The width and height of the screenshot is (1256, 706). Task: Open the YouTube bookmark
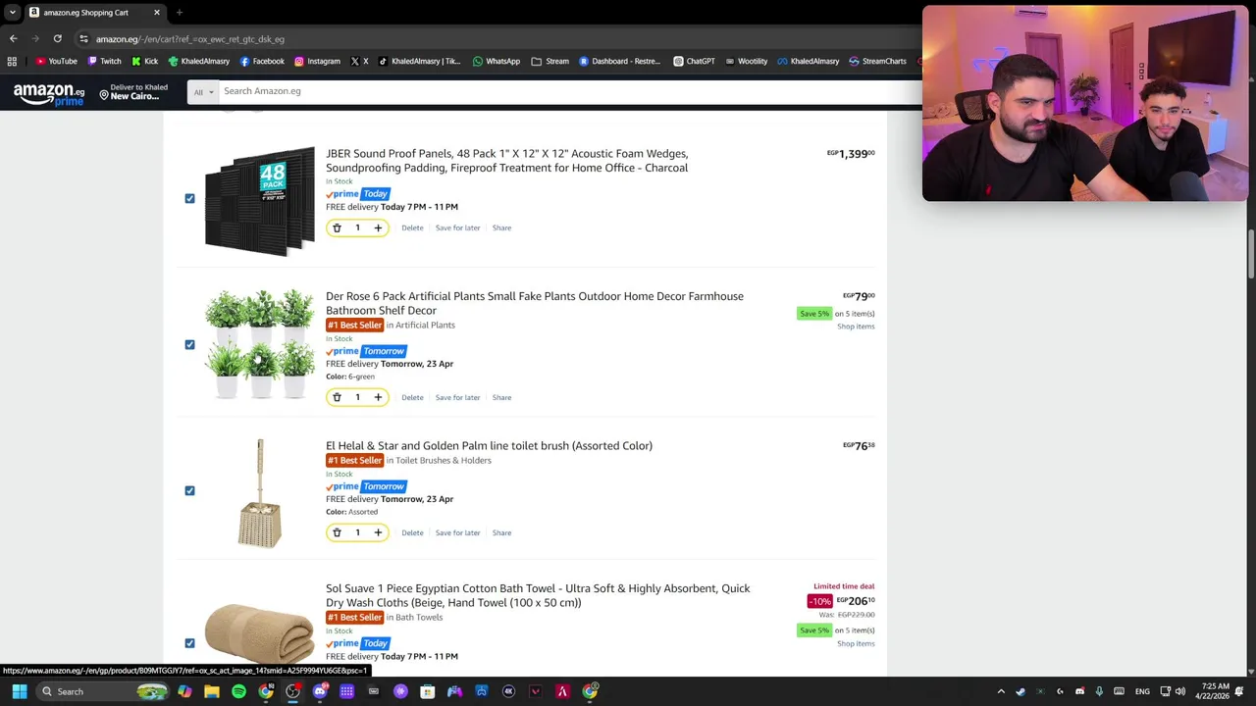pos(56,61)
